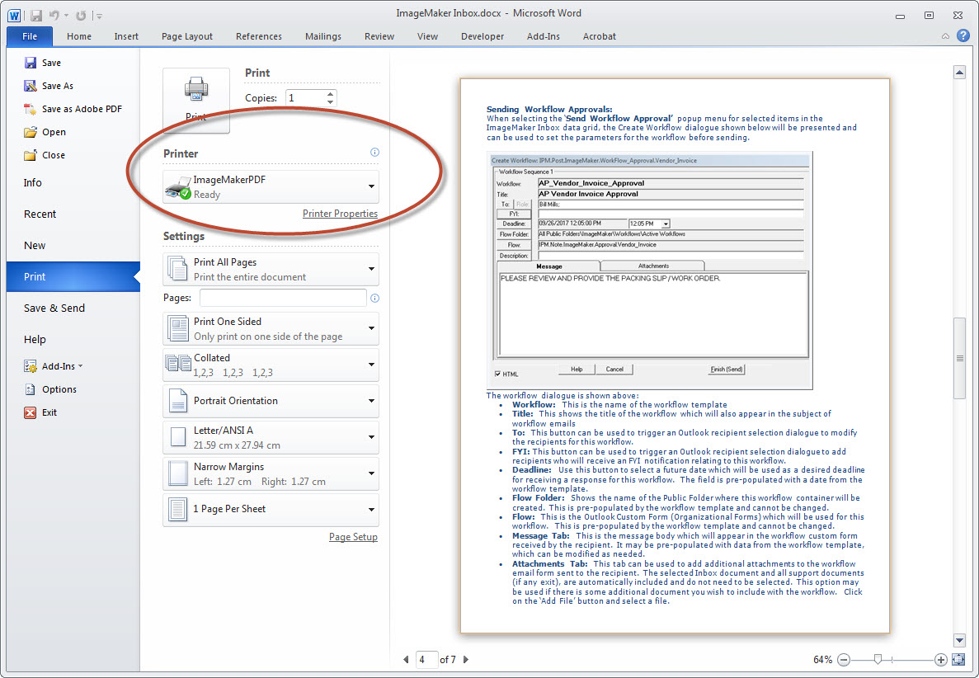Go to previous page arrow in preview
The height and width of the screenshot is (678, 979).
coord(406,659)
